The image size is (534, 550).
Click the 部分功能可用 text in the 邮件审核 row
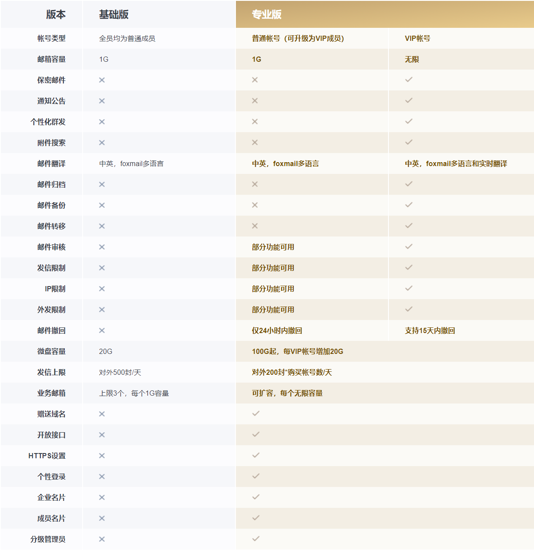[273, 247]
